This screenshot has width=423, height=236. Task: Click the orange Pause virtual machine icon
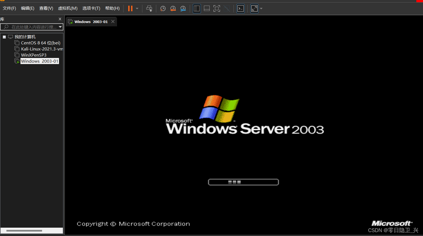pos(130,9)
